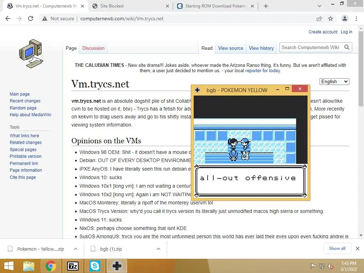Image resolution: width=364 pixels, height=273 pixels.
Task: Select the Read view tab
Action: tap(207, 48)
